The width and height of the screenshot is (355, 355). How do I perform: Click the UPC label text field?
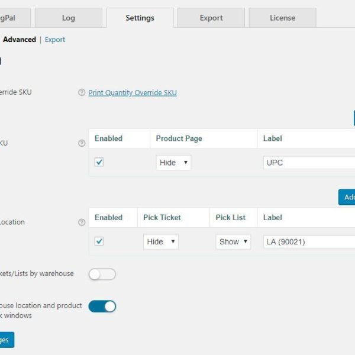click(309, 163)
